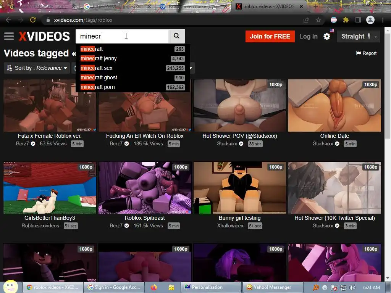The height and width of the screenshot is (293, 391).
Task: Expand the Sort by Relevance dropdown
Action: pos(37,68)
